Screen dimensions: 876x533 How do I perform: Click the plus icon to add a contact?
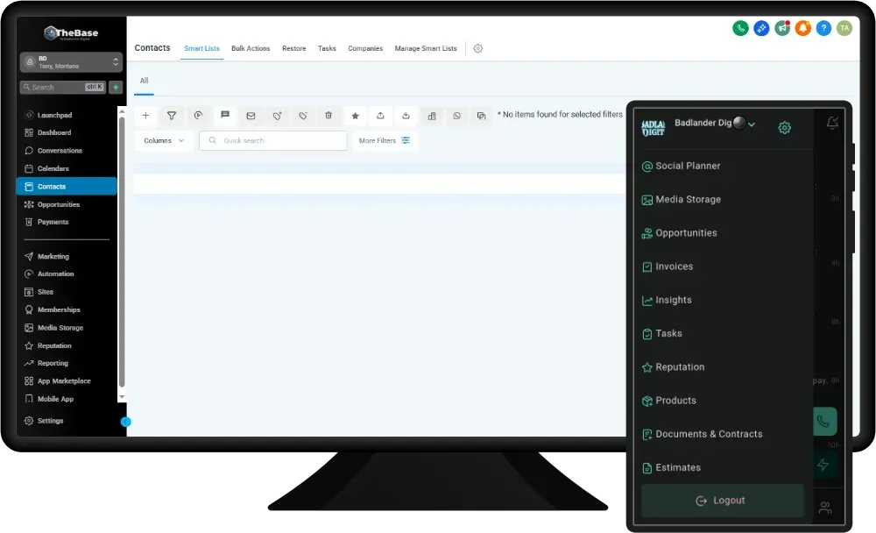coord(145,116)
